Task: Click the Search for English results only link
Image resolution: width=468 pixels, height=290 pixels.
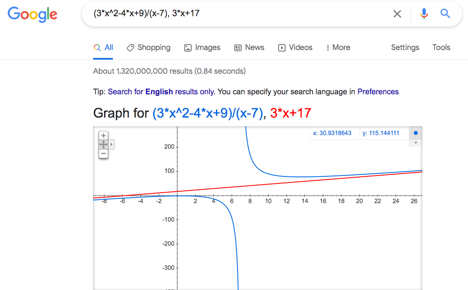Action: [161, 92]
